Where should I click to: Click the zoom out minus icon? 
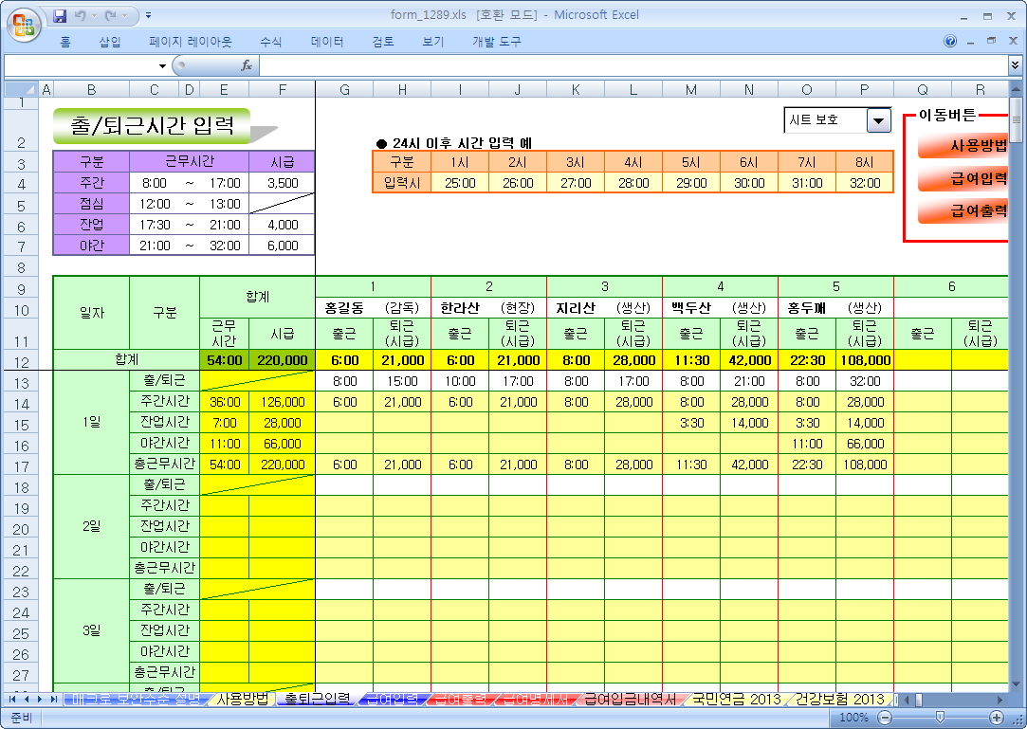coord(885,718)
